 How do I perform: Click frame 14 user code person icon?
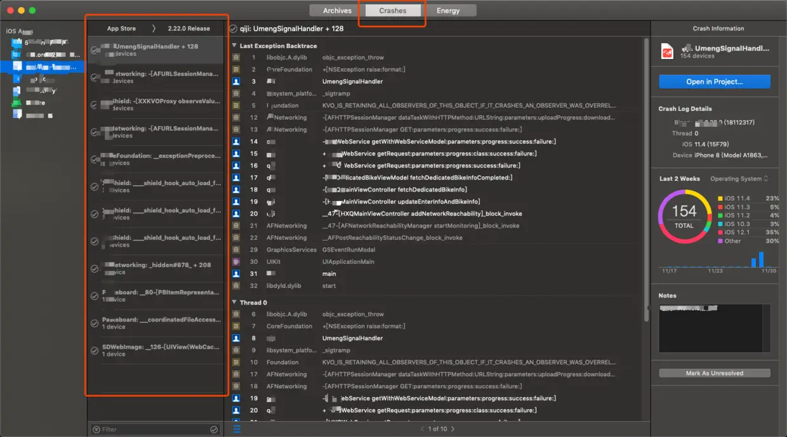(x=236, y=142)
